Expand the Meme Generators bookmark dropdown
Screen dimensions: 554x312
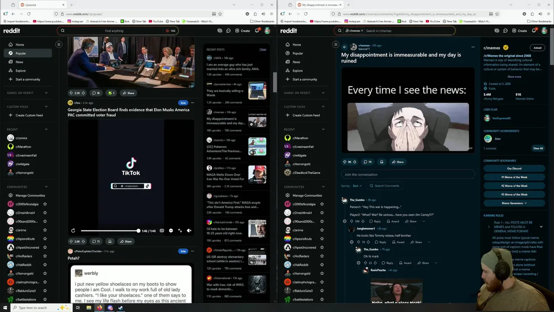pos(514,203)
